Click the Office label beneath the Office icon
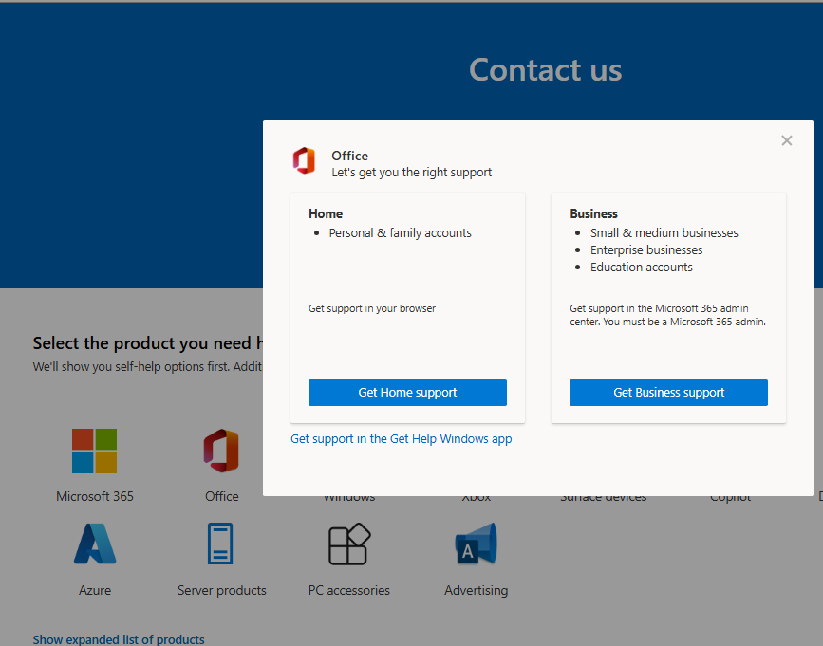823x646 pixels. tap(221, 496)
